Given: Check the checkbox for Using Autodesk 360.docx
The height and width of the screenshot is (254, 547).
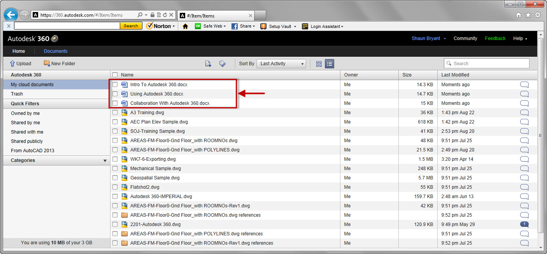Looking at the screenshot, I should point(115,94).
